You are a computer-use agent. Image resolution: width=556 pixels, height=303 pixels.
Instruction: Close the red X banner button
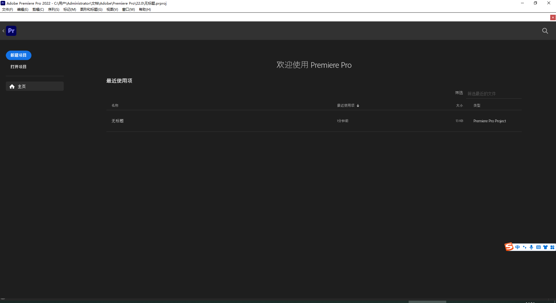pos(553,17)
